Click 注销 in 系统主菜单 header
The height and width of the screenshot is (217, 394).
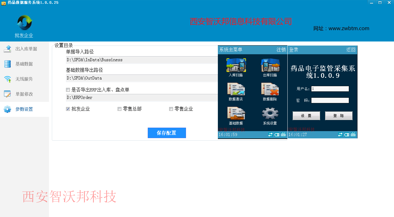(281, 50)
